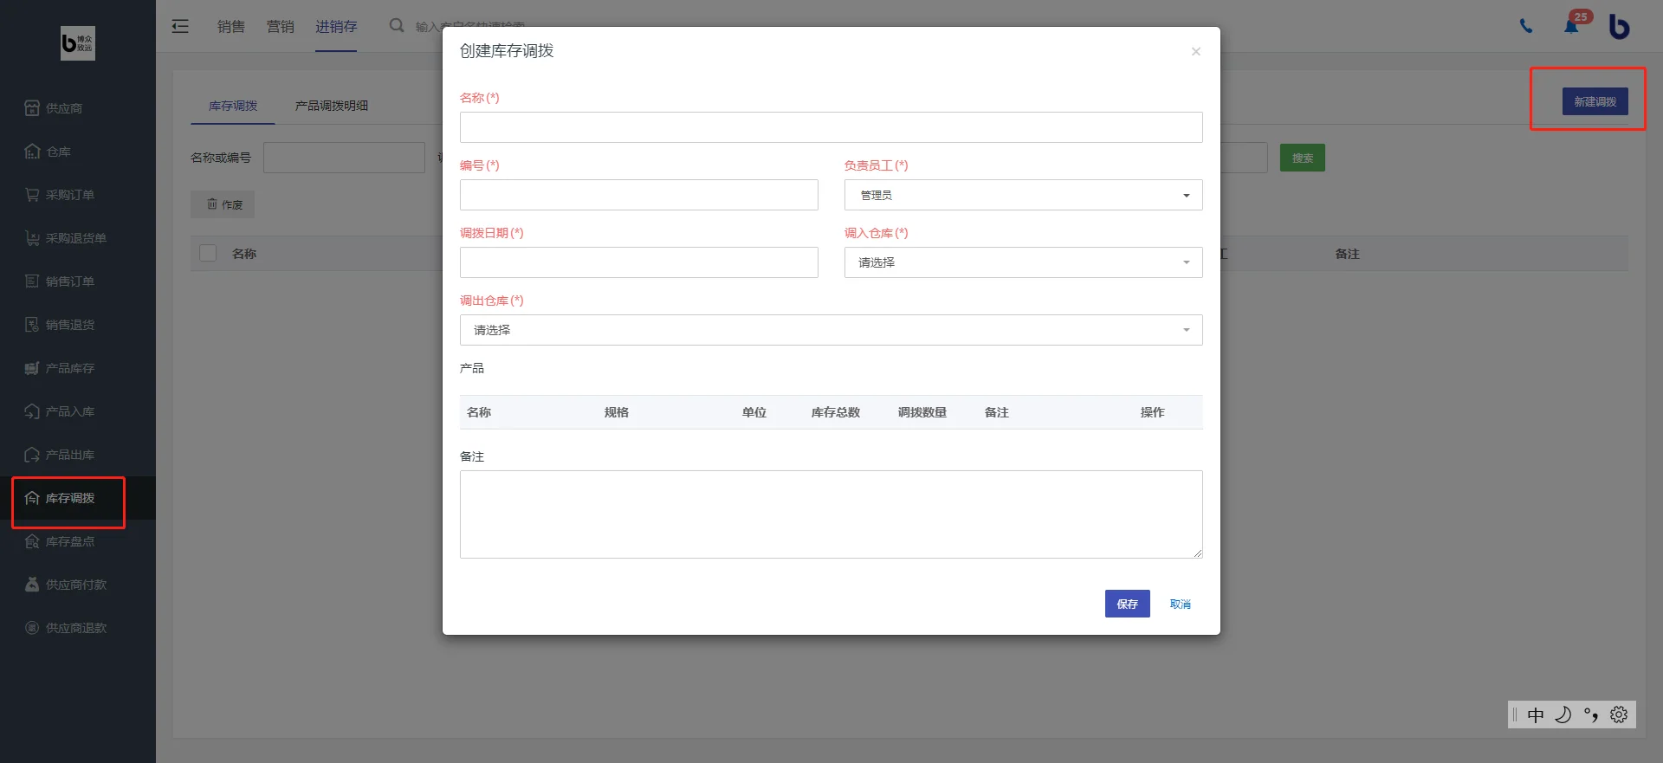Click the moon icon in IME toolbar
Screen dimensions: 1663x763
(x=1563, y=715)
